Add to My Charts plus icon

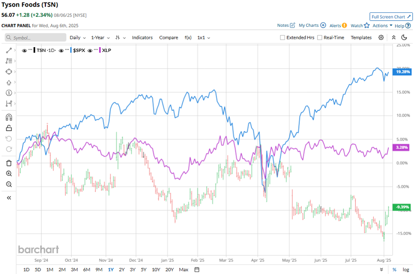(x=323, y=26)
